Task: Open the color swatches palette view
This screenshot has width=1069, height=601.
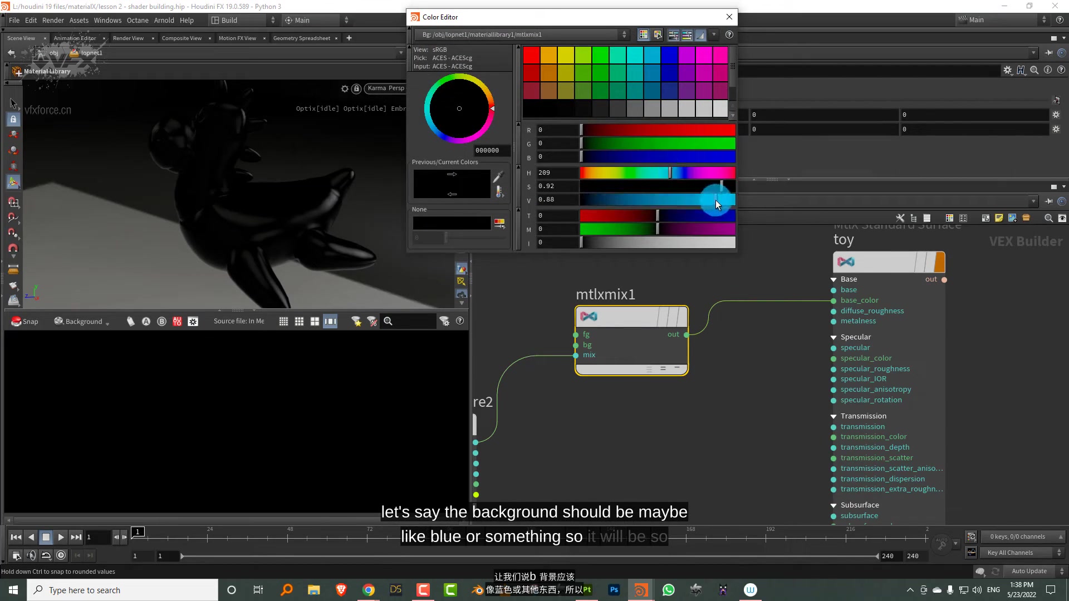Action: pyautogui.click(x=644, y=35)
